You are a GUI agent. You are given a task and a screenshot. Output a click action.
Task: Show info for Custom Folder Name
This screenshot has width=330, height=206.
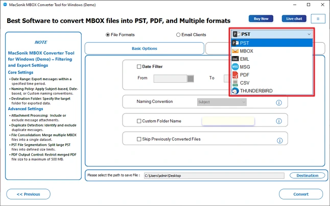click(279, 121)
